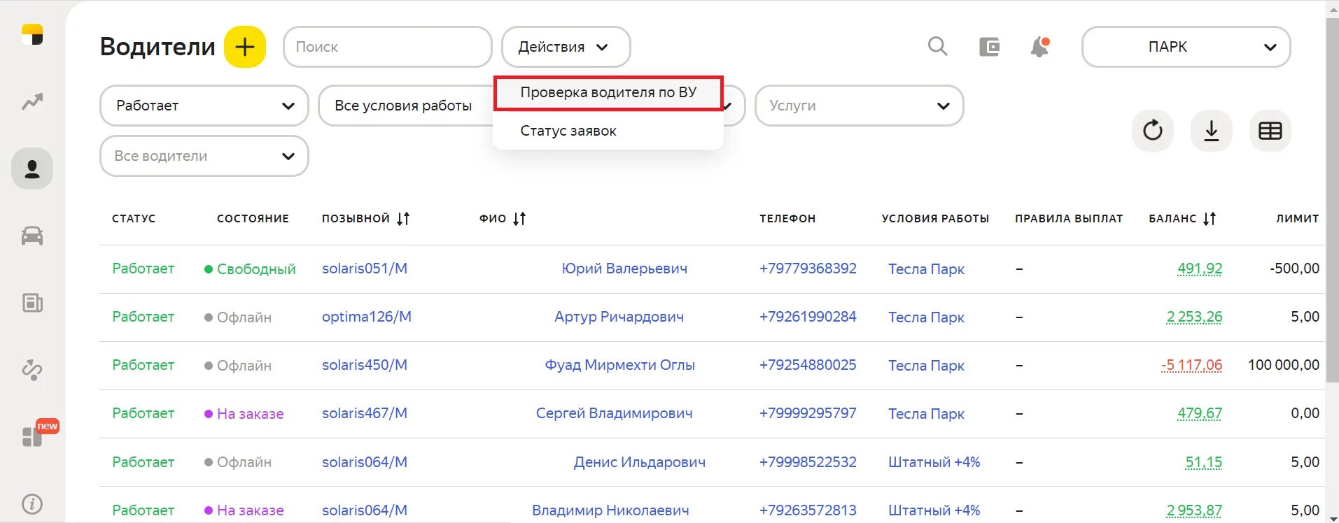Click the magnifier search icon in header
This screenshot has height=523, width=1339.
pos(938,47)
